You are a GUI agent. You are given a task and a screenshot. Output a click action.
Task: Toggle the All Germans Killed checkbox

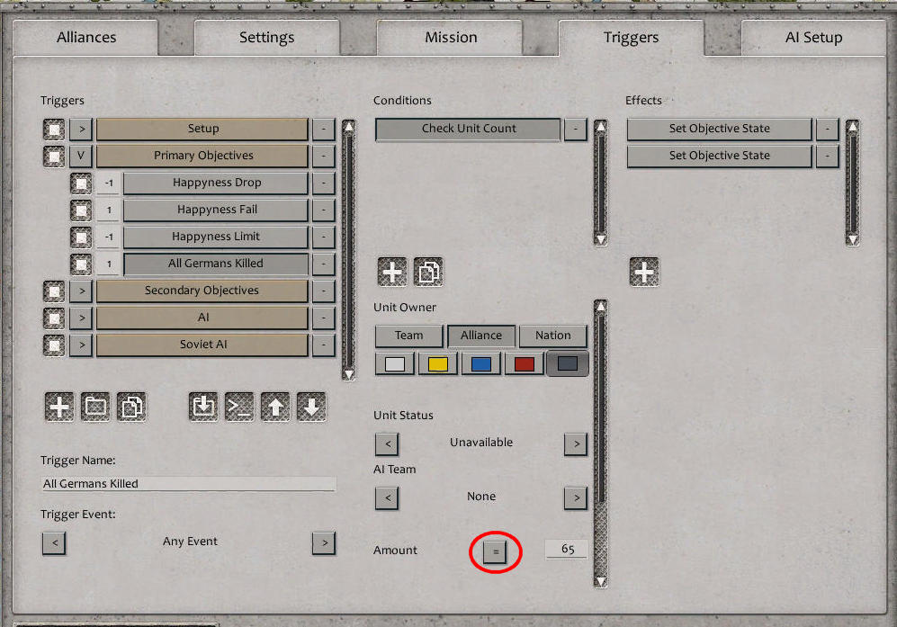[x=81, y=264]
